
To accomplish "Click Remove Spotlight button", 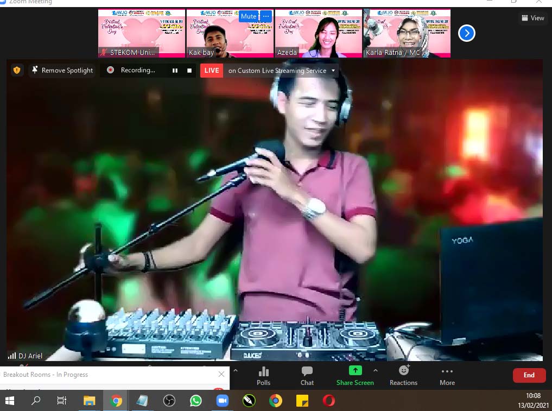I will [x=62, y=70].
